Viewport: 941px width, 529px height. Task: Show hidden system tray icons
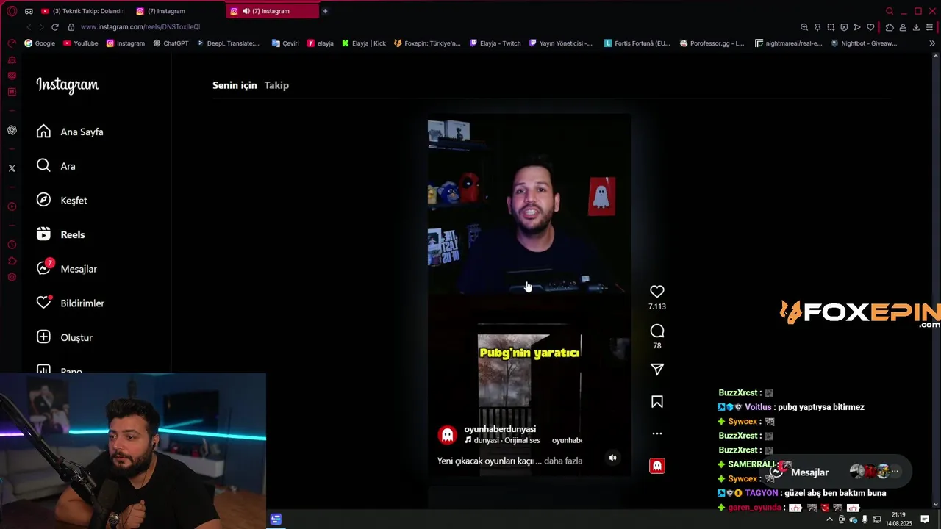(830, 519)
